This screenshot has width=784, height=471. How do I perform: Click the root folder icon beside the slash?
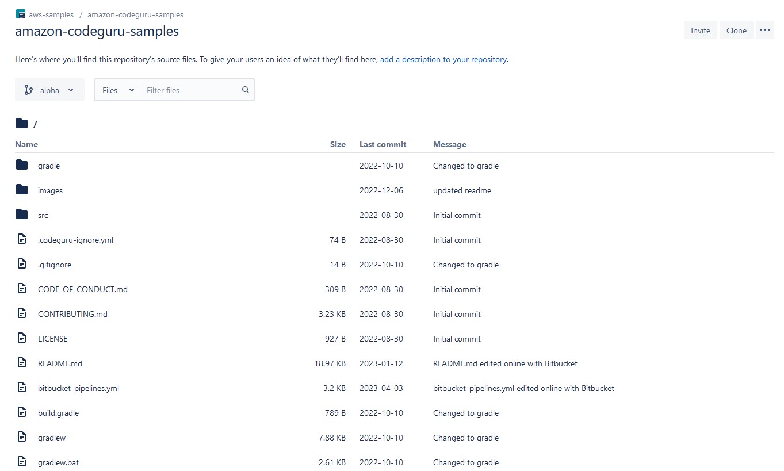(22, 123)
